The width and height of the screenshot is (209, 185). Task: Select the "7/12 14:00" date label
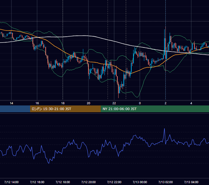coord(11,182)
